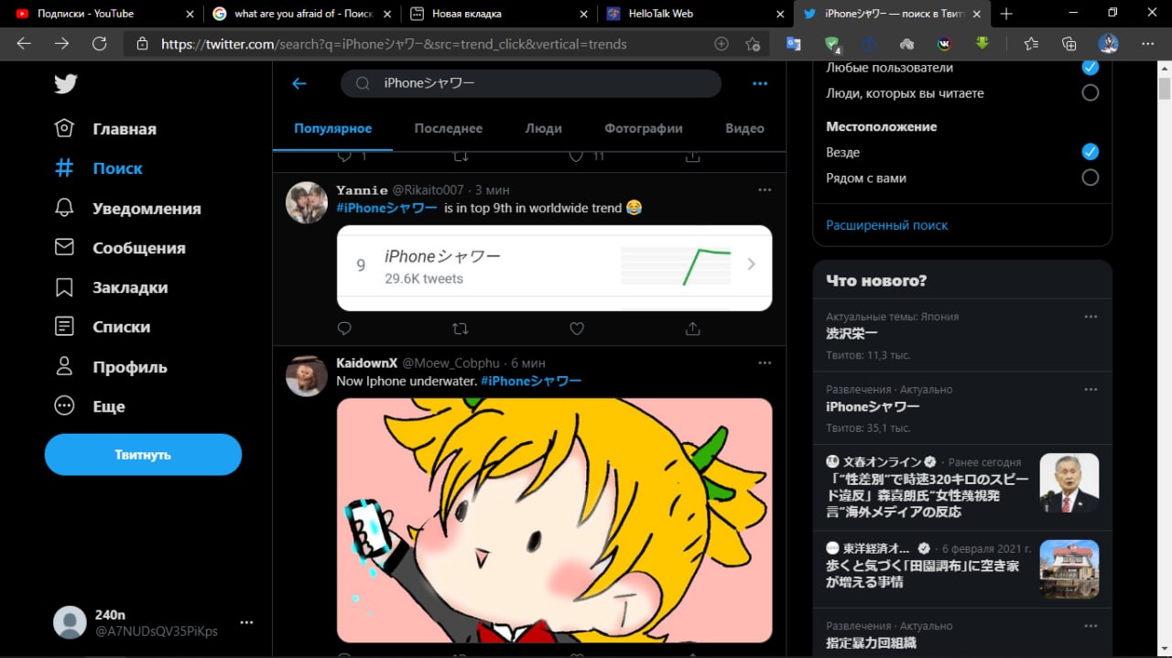
Task: Open the 文春オンライン news article
Action: [x=962, y=488]
